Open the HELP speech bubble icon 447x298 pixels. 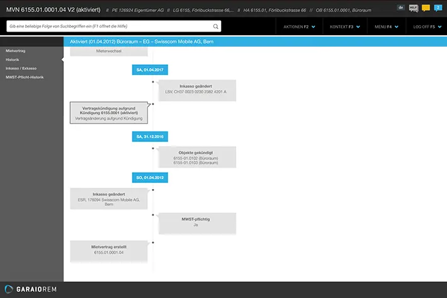tap(414, 8)
